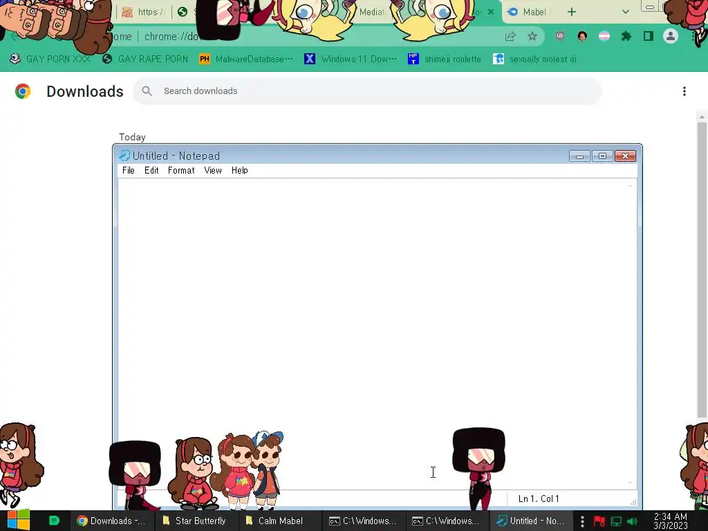This screenshot has width=708, height=531.
Task: Click the Chrome logo on Downloads page
Action: click(x=23, y=91)
